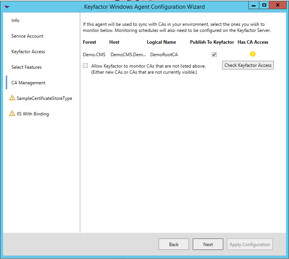Click the Check Keyfactor Access button
Screen dimensions: 289x259
(x=248, y=65)
